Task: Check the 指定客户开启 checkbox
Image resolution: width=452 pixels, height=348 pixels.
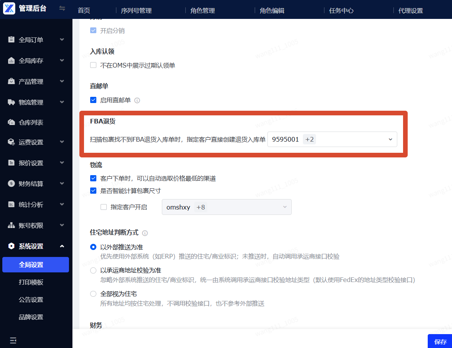Action: [104, 207]
